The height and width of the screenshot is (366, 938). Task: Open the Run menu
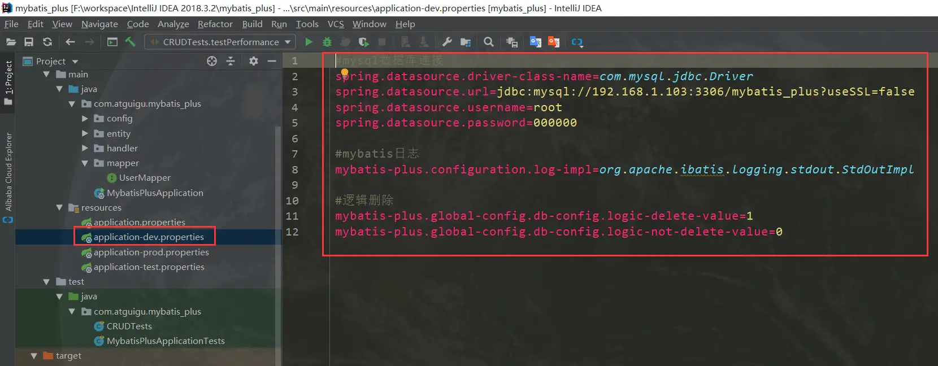click(x=279, y=24)
